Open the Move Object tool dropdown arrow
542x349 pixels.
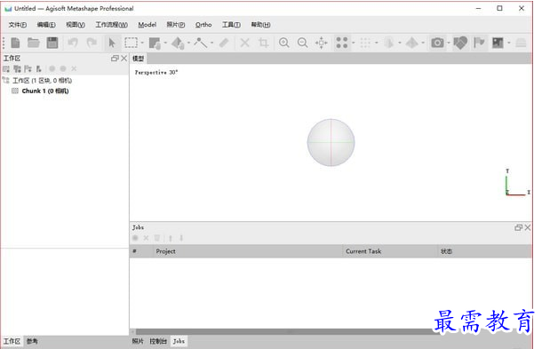pos(188,43)
